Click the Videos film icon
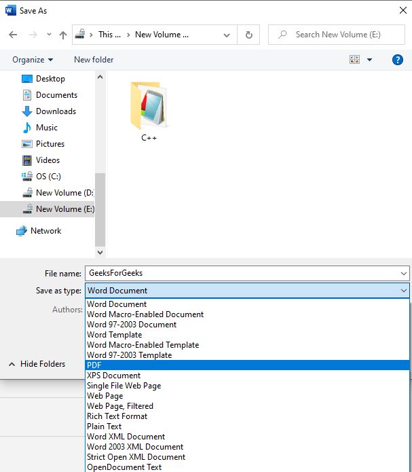 [x=27, y=160]
